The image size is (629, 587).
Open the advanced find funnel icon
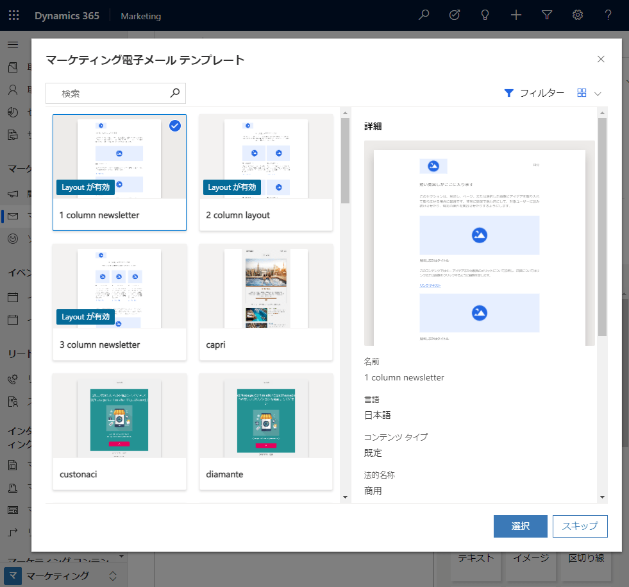547,15
